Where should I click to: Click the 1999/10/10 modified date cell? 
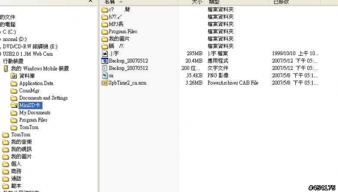point(295,54)
